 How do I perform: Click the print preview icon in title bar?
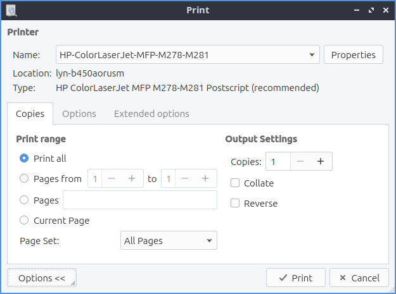11,10
